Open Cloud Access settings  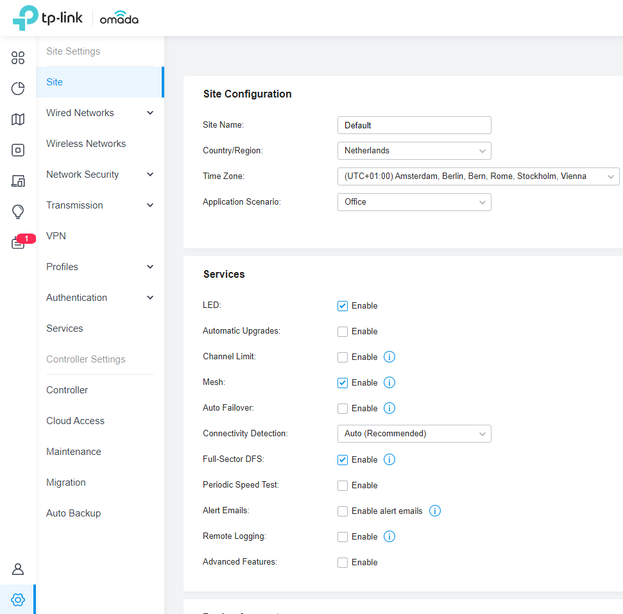pos(75,421)
